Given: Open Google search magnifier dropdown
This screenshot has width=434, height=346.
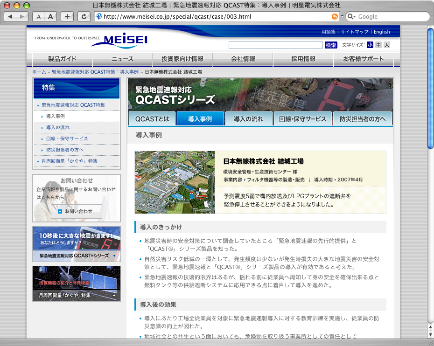Looking at the screenshot, I should click(352, 17).
